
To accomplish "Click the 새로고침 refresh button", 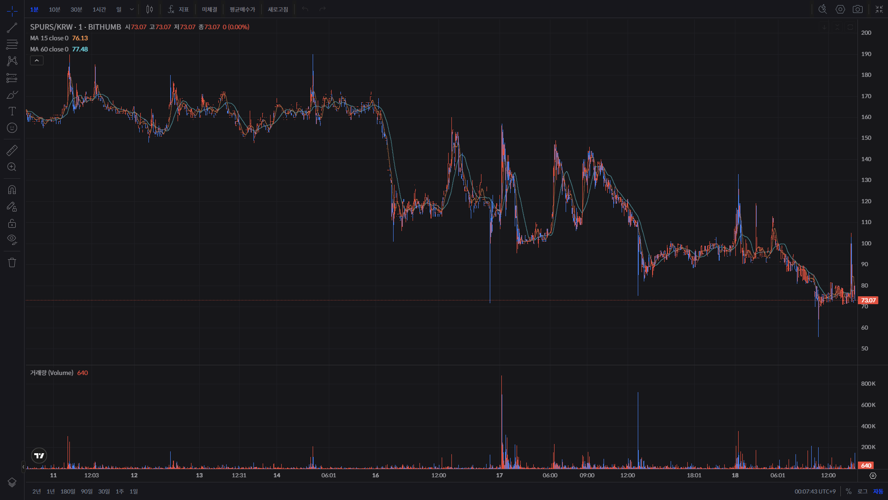I will pyautogui.click(x=278, y=9).
